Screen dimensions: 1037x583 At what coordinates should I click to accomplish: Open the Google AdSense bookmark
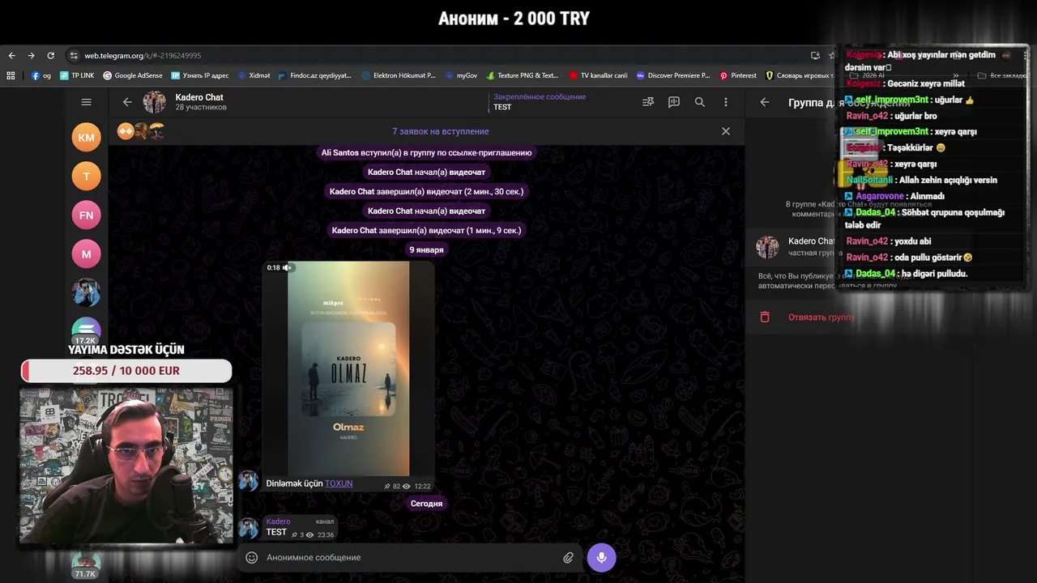133,75
